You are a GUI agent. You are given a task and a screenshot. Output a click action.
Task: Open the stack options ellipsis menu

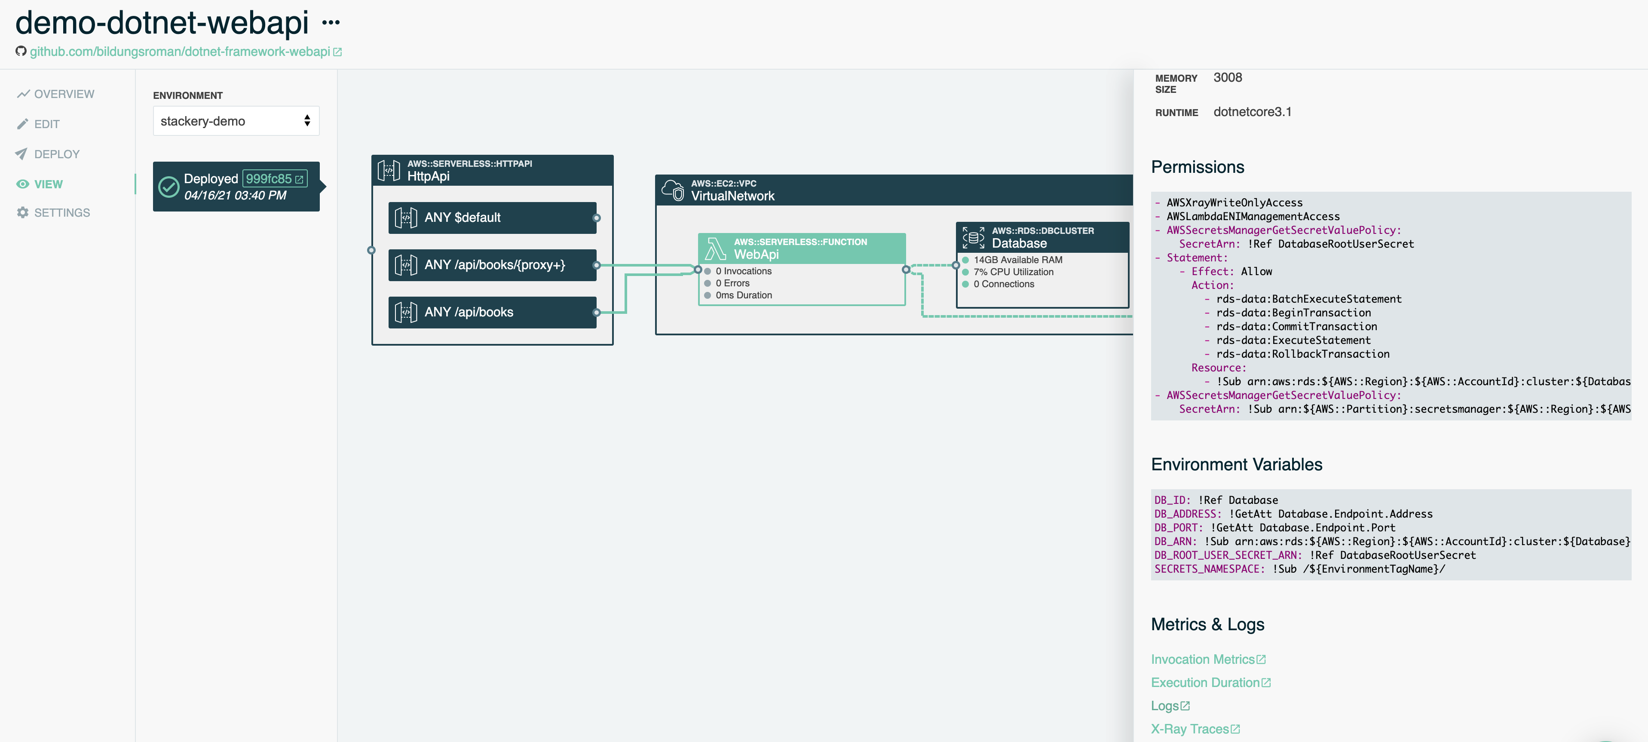point(331,23)
